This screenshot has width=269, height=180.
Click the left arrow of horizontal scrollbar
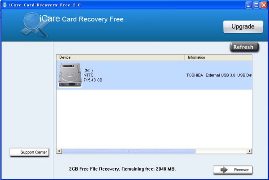(x=59, y=151)
